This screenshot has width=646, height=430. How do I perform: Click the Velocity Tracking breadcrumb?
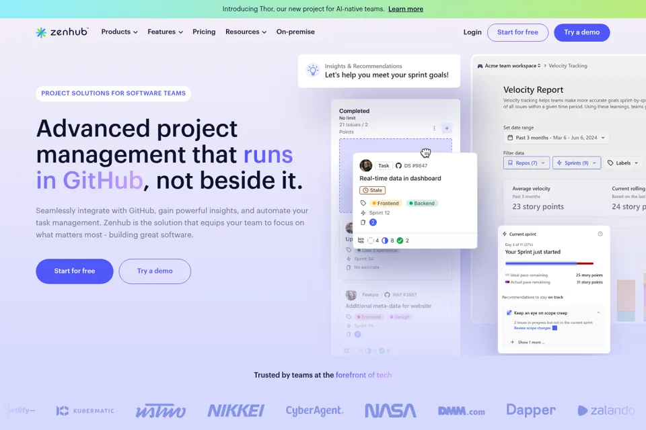568,66
